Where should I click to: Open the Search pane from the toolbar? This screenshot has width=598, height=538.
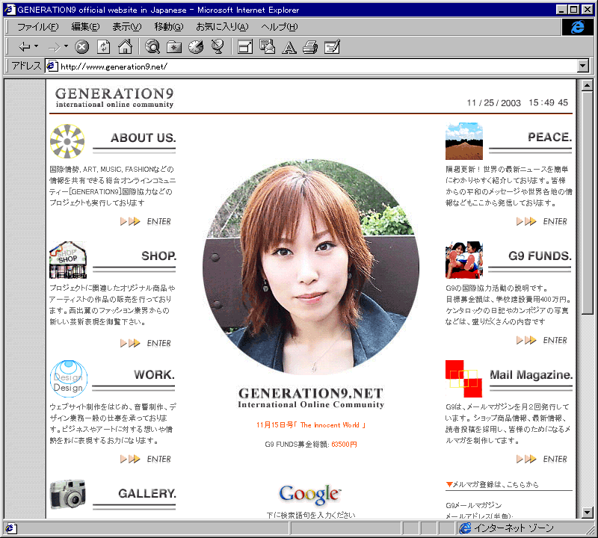pos(152,47)
